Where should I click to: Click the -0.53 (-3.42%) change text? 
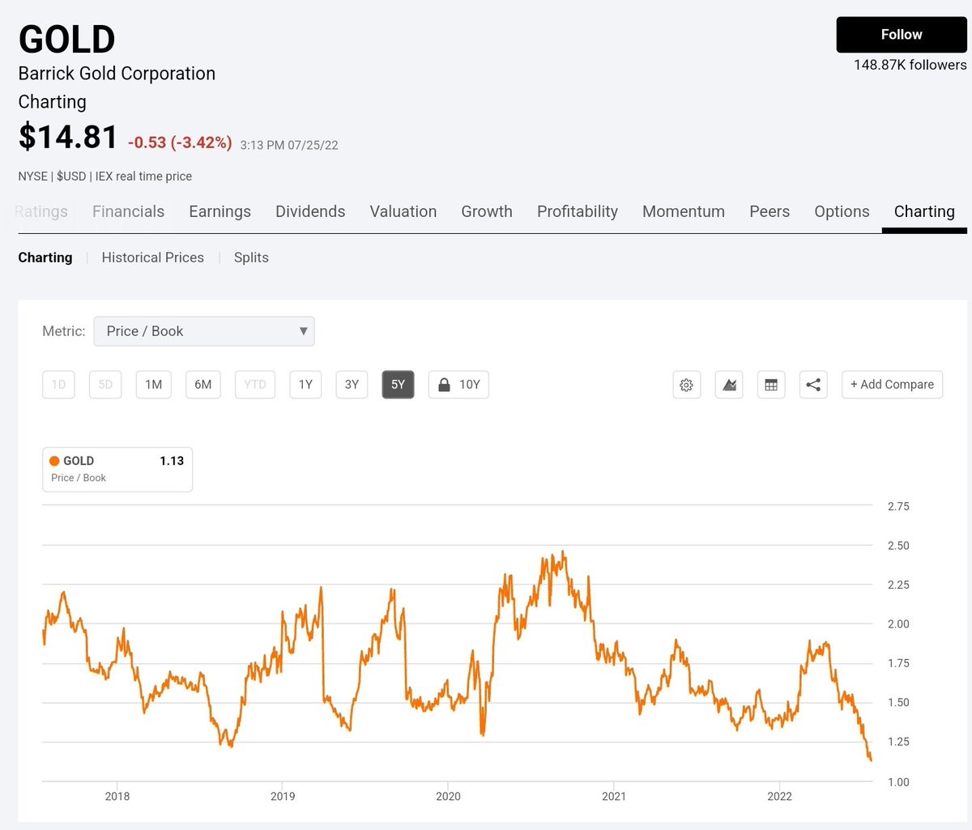click(180, 143)
